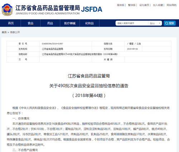The width and height of the screenshot is (179, 152).
Task: Click the blue 搜索 button
Action: coord(170,23)
